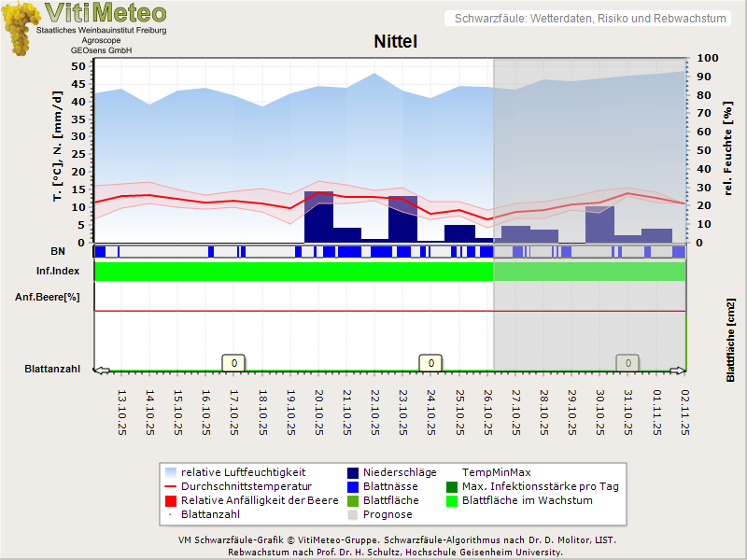
Task: Click the VitiMeteo grape cluster logo
Action: pyautogui.click(x=19, y=28)
